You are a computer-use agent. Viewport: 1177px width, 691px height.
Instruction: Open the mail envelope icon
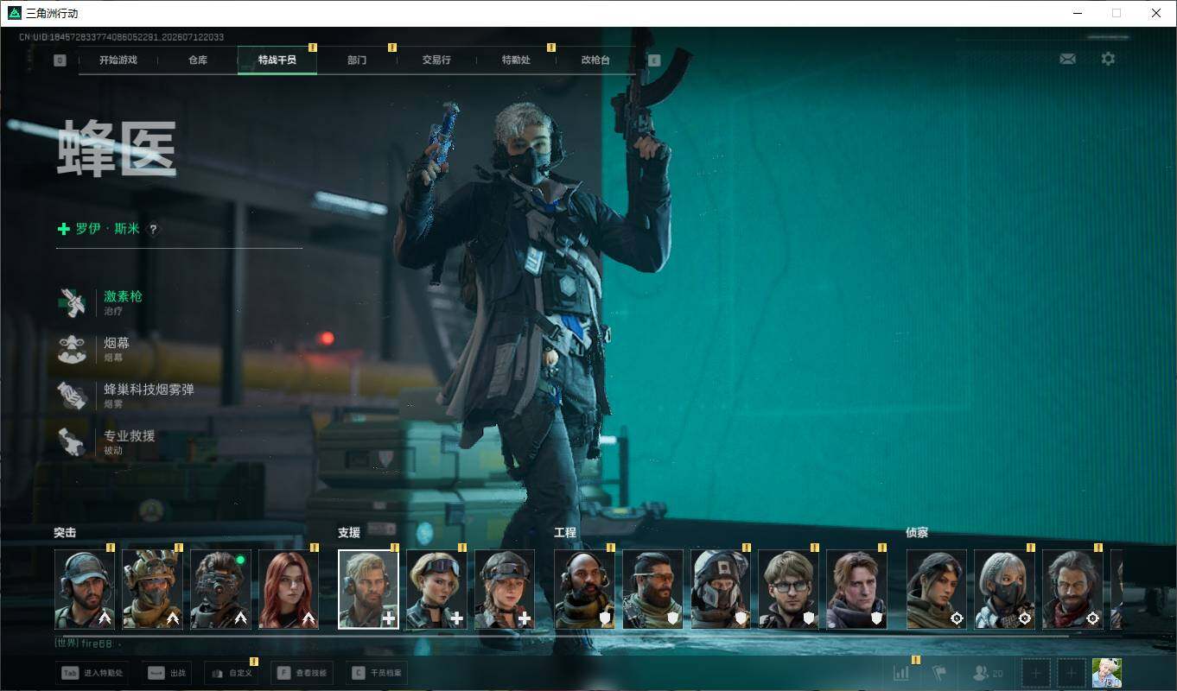1067,59
